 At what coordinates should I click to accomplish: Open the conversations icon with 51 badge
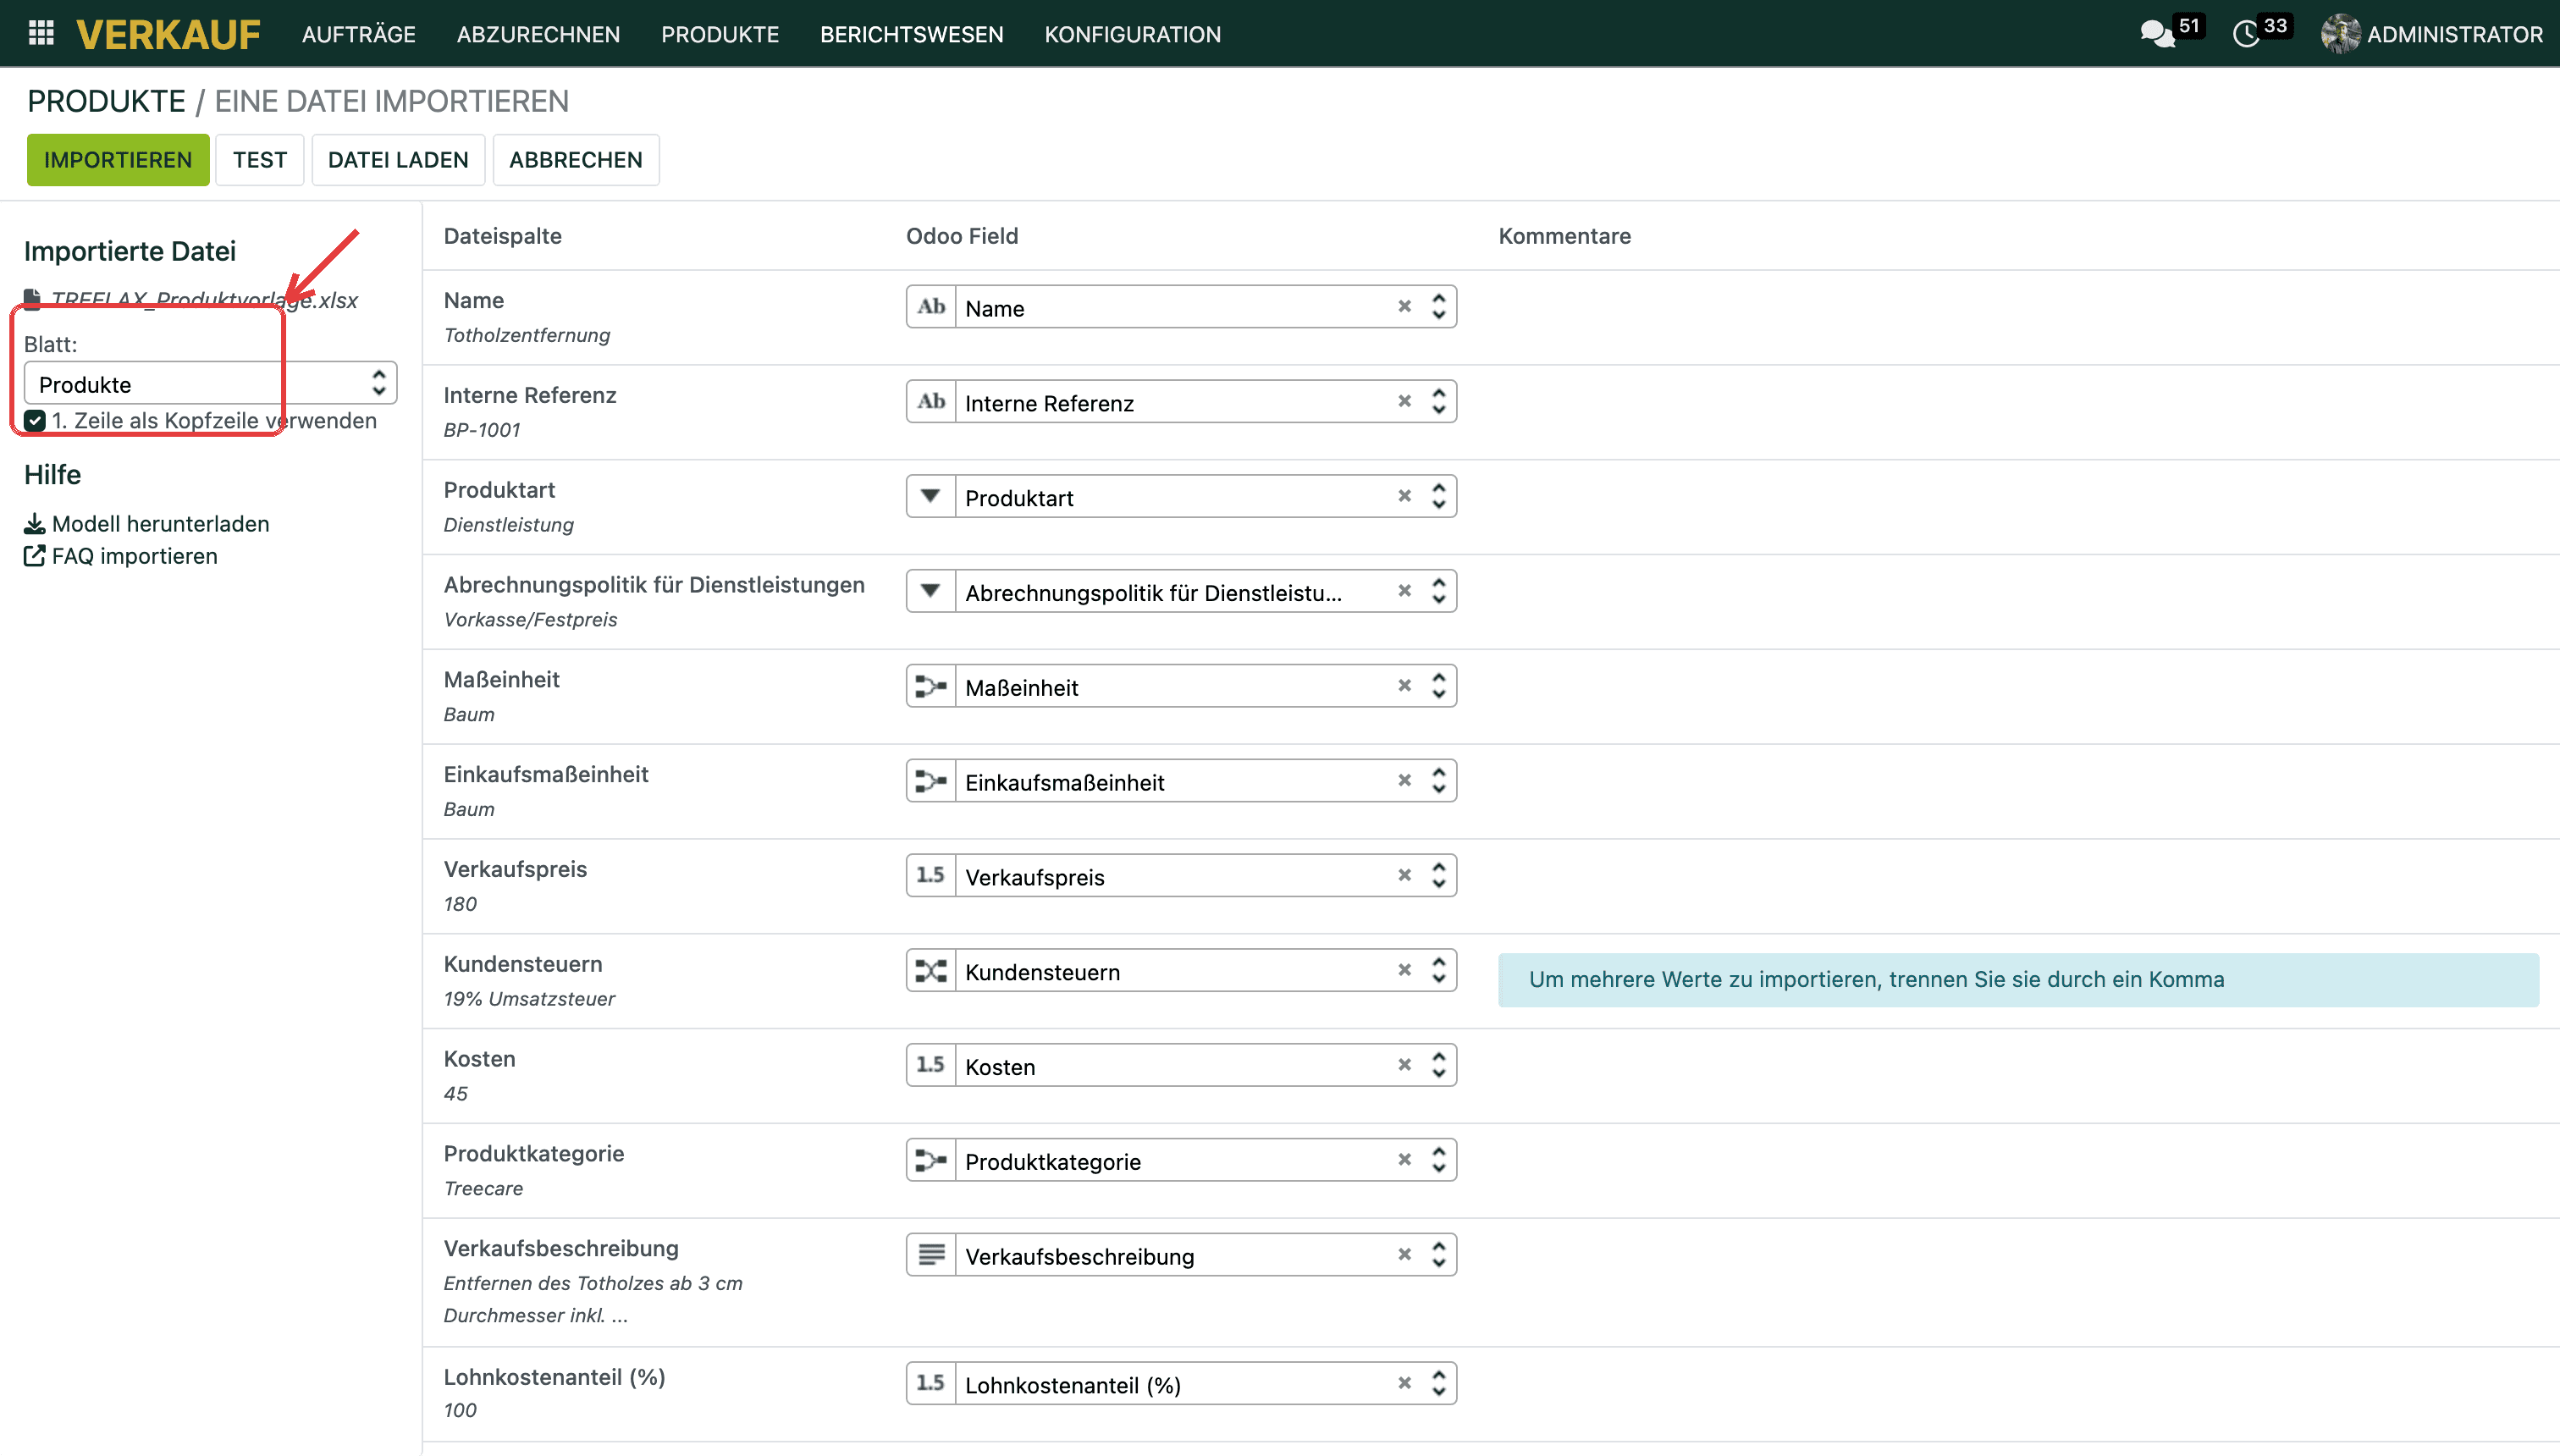pyautogui.click(x=2158, y=34)
